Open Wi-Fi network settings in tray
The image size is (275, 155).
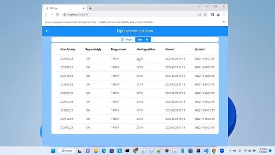(245, 151)
